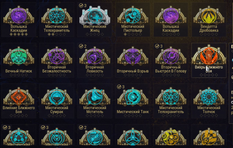The height and width of the screenshot is (148, 233).
Task: Click the yellow Вендетта Дробовика arcane icon
Action: (209, 16)
